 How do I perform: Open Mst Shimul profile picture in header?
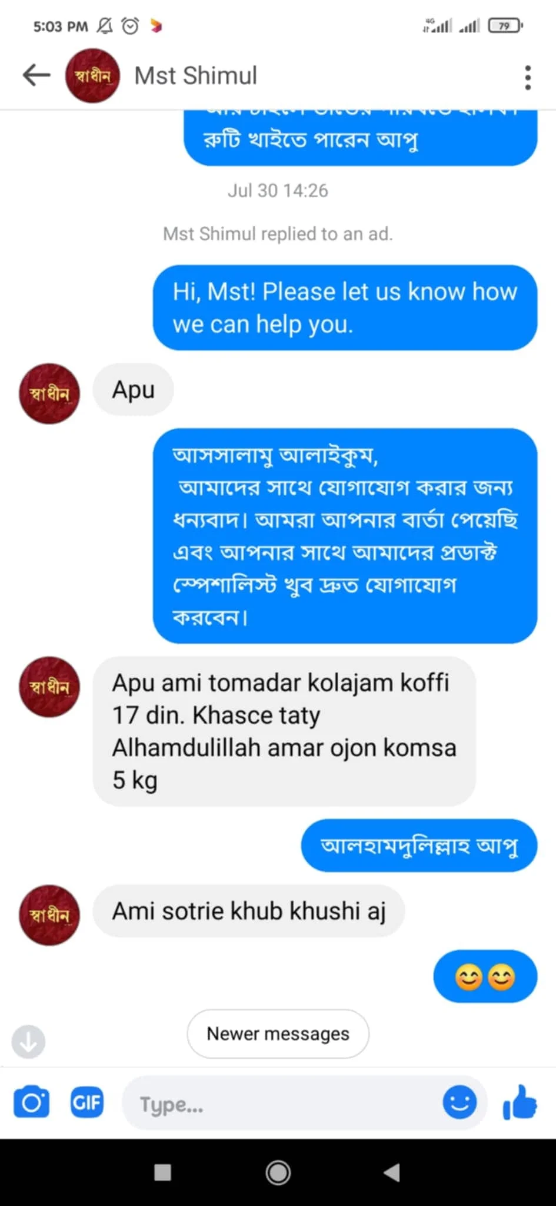(x=92, y=76)
